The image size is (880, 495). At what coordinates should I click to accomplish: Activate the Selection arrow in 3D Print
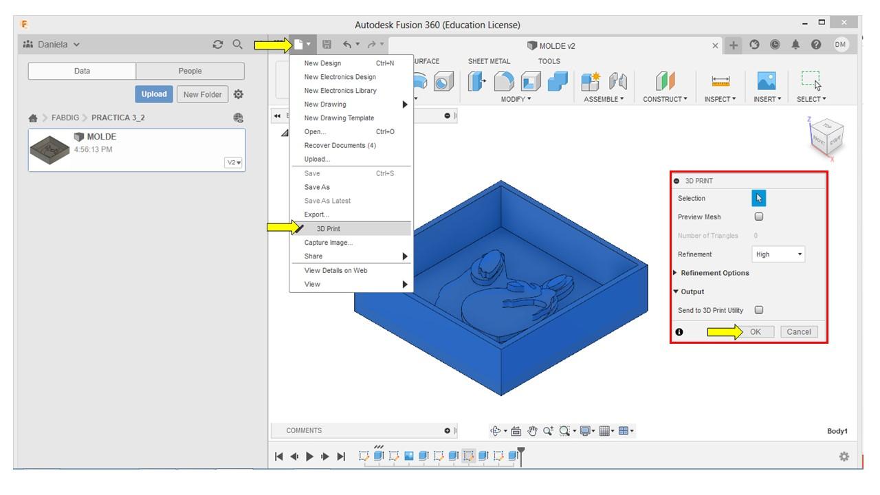[759, 198]
